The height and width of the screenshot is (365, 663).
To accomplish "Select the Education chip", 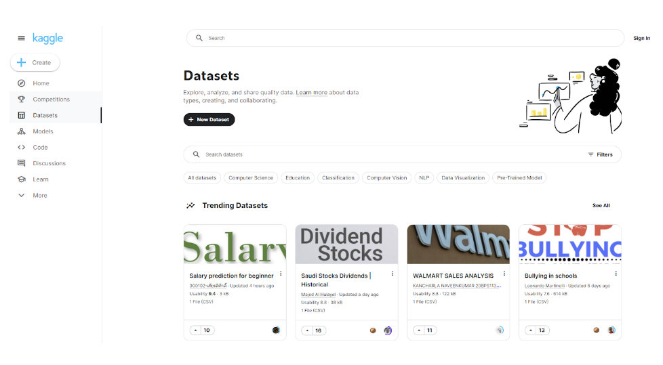I will 298,178.
